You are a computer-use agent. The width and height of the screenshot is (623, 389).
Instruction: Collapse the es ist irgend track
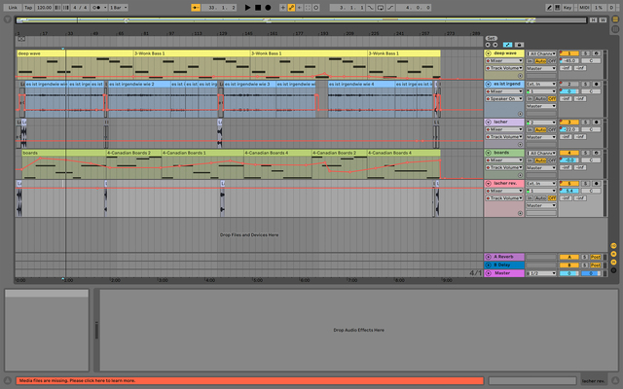coord(488,84)
